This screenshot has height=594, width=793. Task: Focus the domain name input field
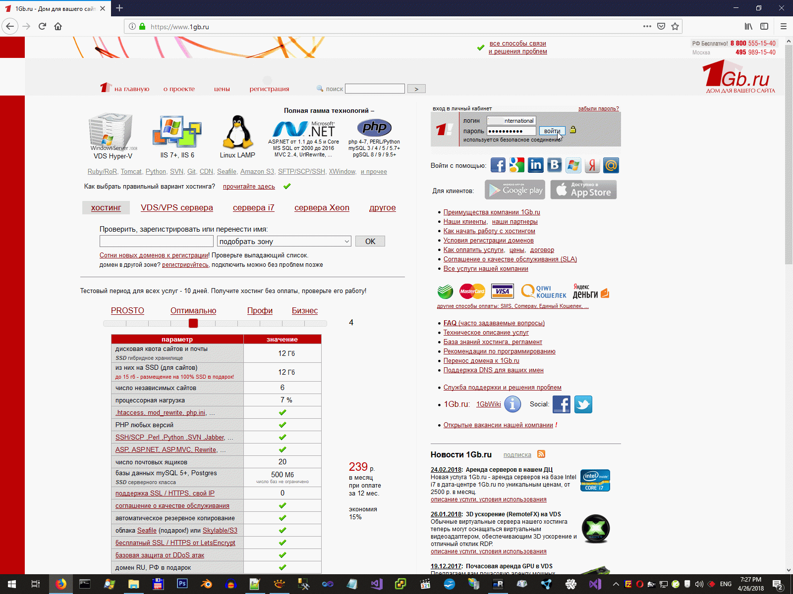click(x=157, y=241)
